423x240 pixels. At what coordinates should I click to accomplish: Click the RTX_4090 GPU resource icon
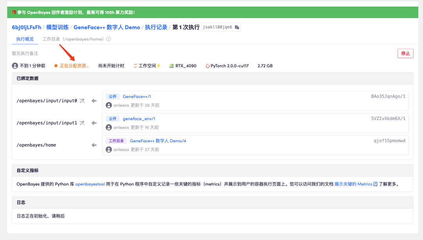171,65
